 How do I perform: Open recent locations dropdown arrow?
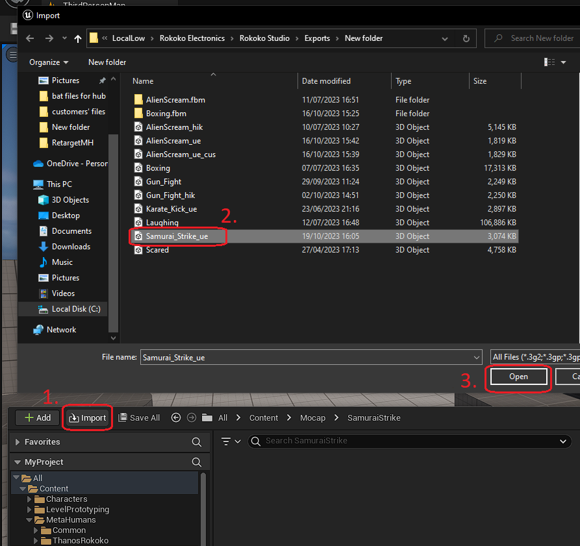pyautogui.click(x=64, y=38)
